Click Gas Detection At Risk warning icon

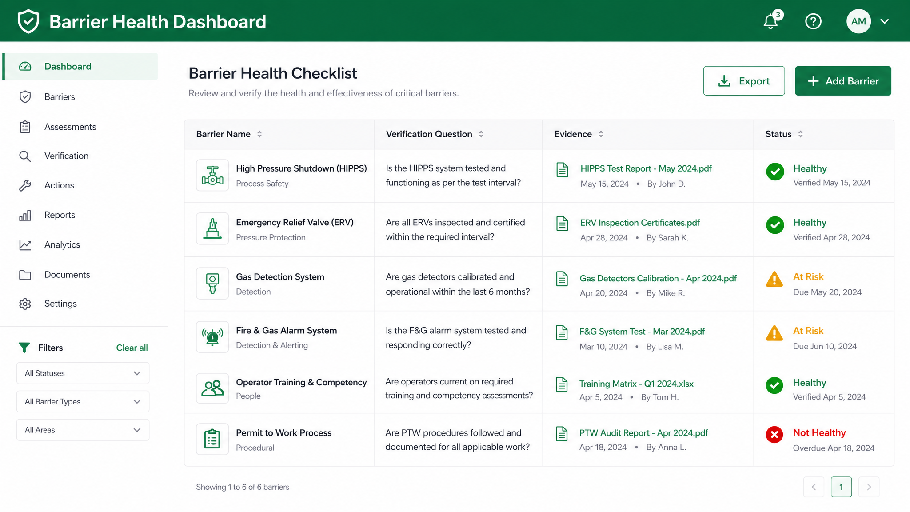774,280
